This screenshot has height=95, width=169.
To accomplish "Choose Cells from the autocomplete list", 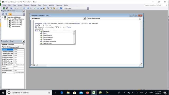I will click(57, 33).
